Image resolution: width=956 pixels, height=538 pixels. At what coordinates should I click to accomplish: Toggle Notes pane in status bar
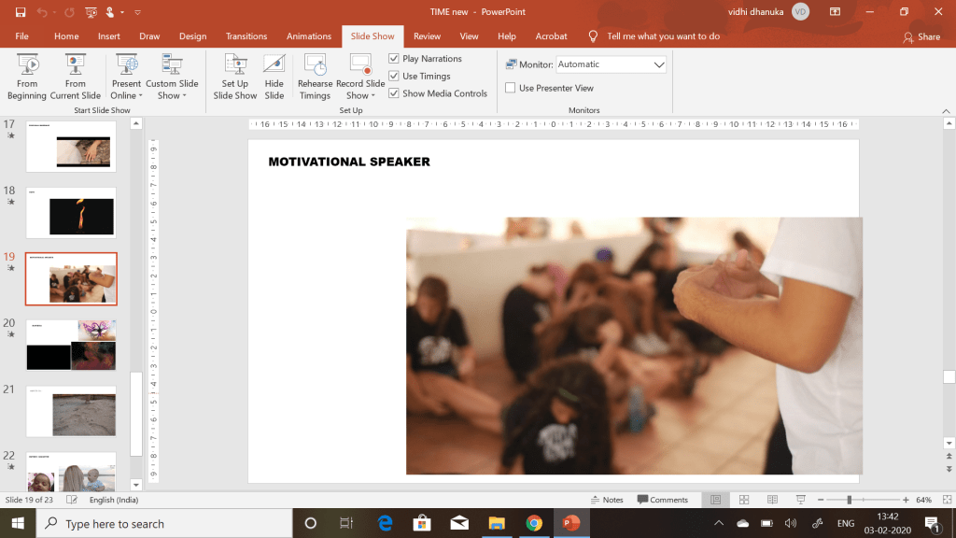(607, 500)
